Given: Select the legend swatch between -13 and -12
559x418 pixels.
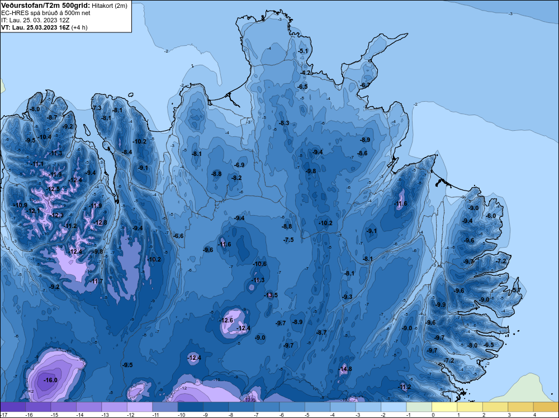Looking at the screenshot, I should (115, 407).
